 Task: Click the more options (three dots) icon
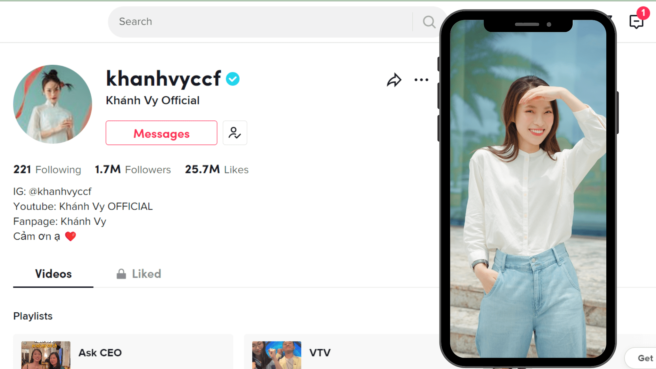(421, 80)
